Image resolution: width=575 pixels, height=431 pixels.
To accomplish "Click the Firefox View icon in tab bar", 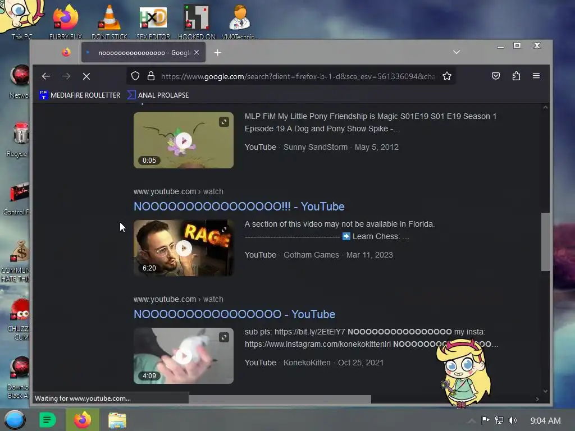I will 66,52.
